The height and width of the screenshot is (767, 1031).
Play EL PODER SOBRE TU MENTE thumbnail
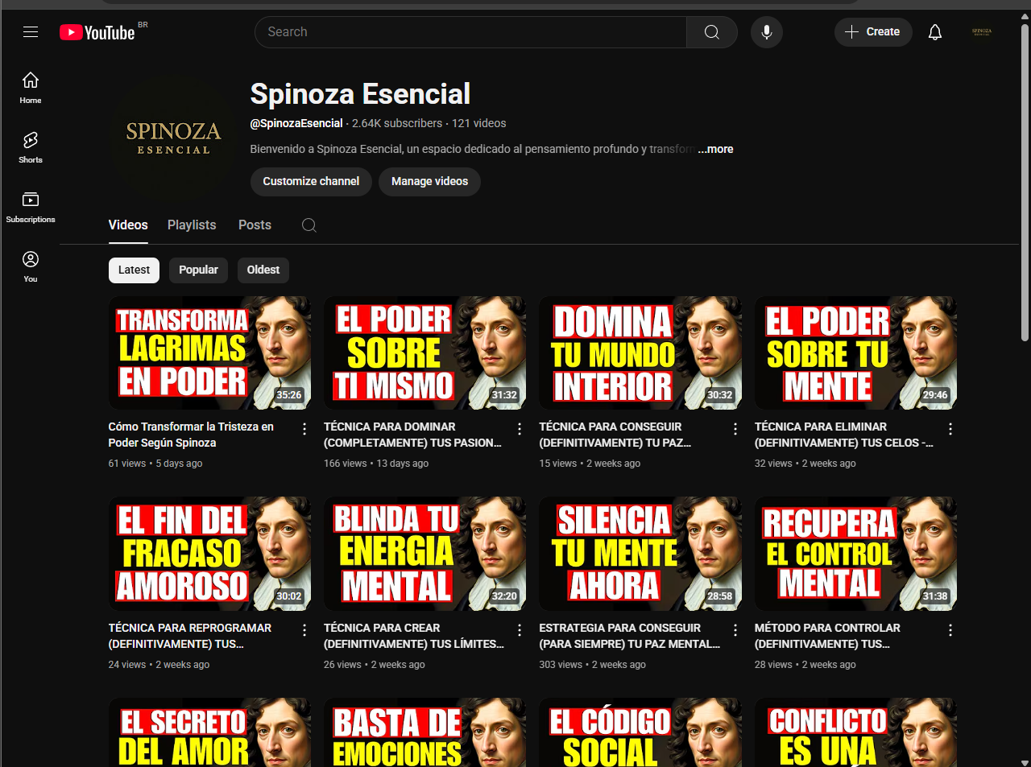856,353
